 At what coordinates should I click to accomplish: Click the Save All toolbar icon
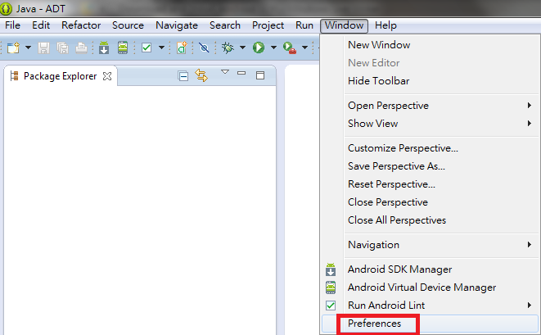click(x=62, y=48)
